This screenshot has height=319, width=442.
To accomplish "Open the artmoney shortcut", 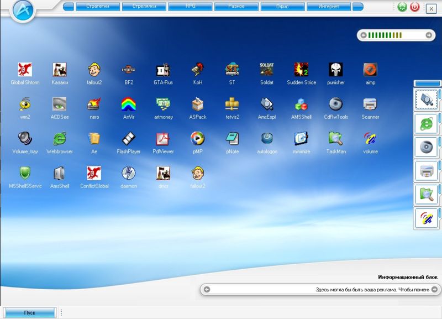I will 163,104.
